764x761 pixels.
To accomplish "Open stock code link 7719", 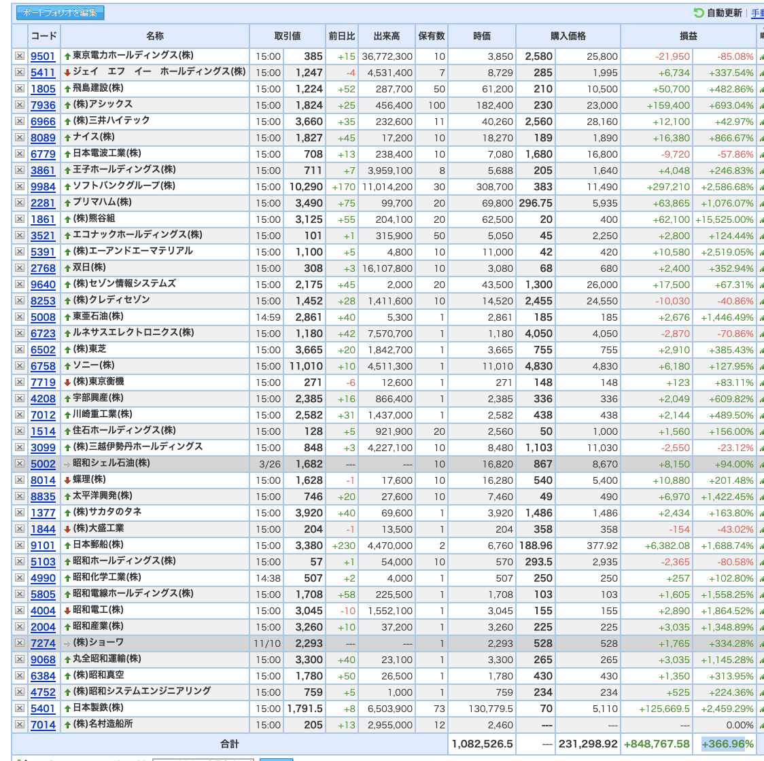I will [x=43, y=383].
